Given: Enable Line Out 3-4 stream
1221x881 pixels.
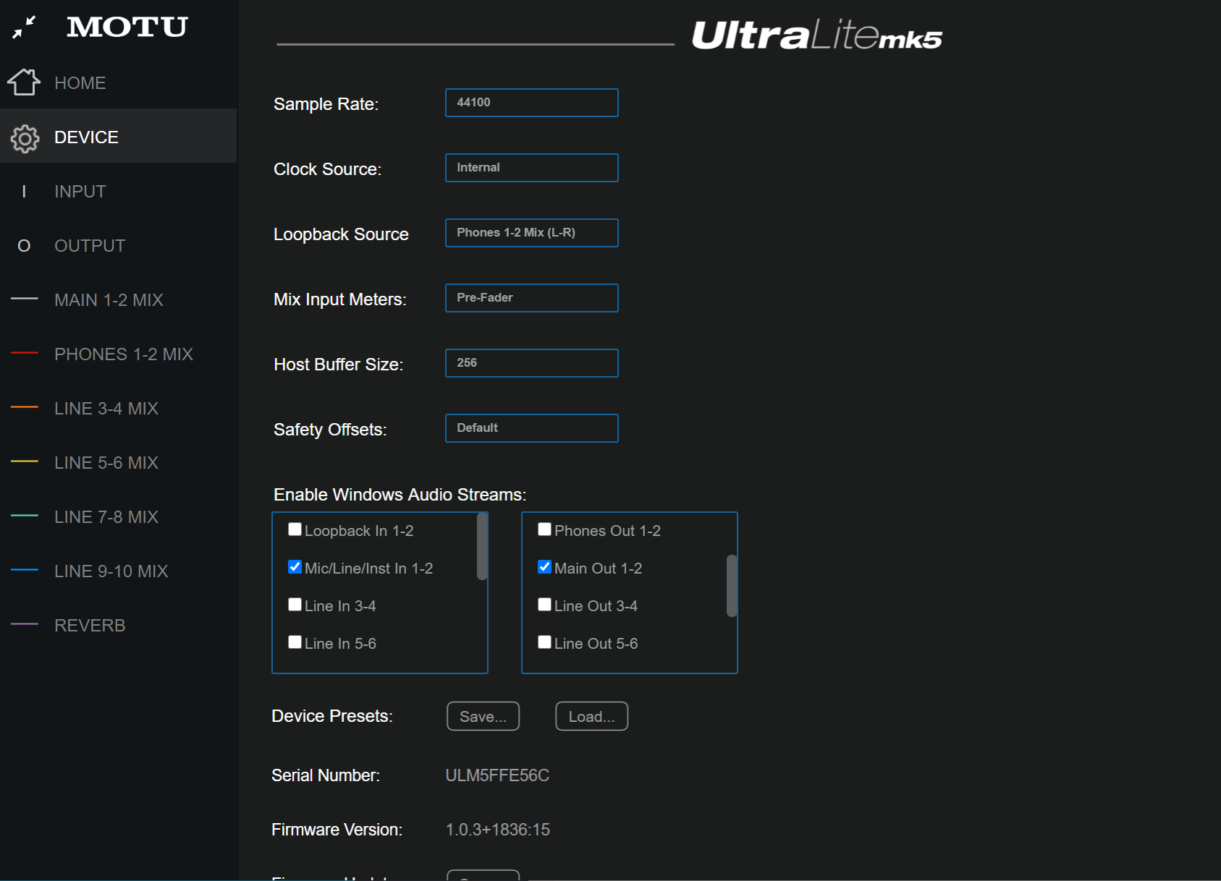Looking at the screenshot, I should pos(544,605).
